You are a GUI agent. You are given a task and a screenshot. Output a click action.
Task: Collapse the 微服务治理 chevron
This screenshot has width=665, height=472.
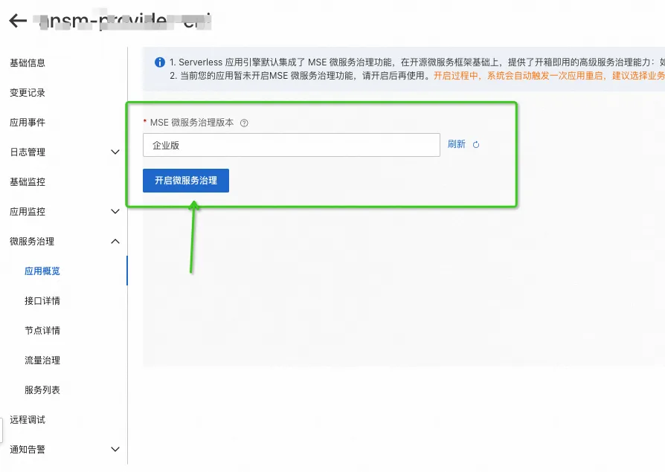[x=115, y=241]
